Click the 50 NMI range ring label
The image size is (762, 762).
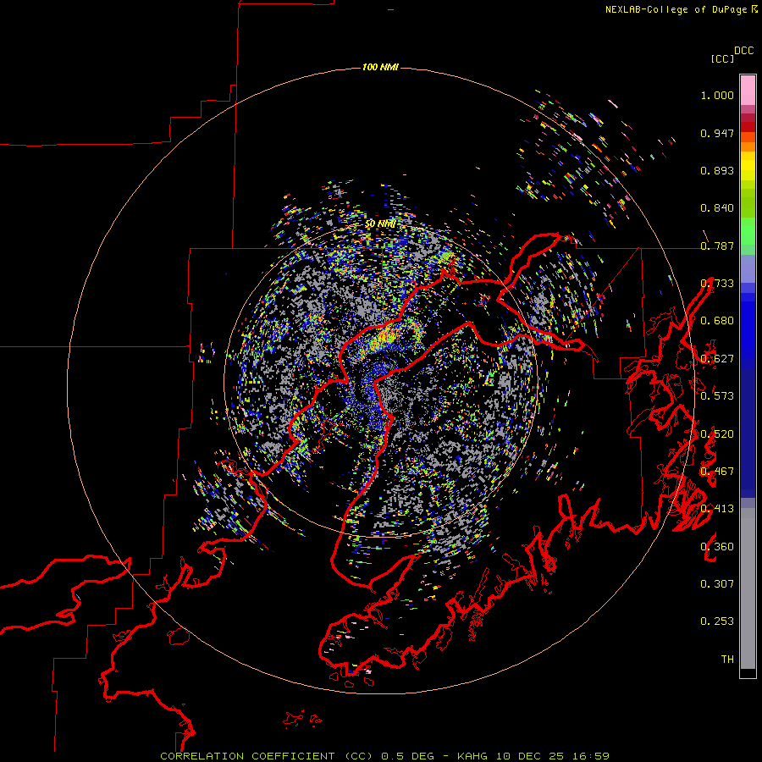(380, 224)
